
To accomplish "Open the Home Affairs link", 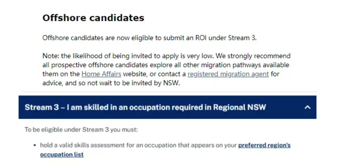I will tap(101, 74).
